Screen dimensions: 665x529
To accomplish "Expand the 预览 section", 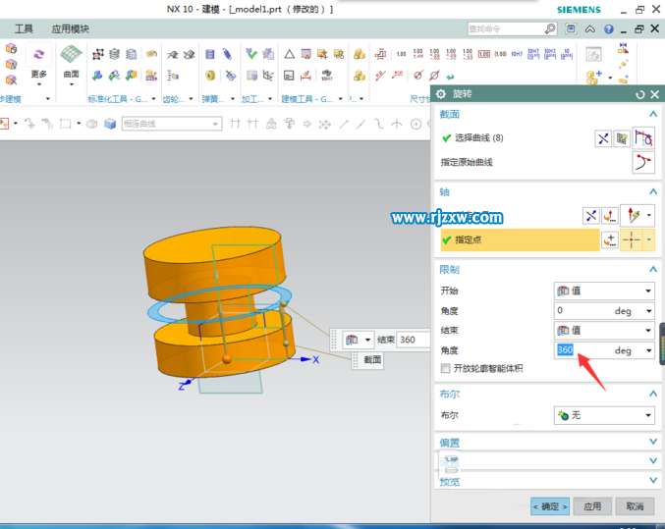I will tap(653, 481).
